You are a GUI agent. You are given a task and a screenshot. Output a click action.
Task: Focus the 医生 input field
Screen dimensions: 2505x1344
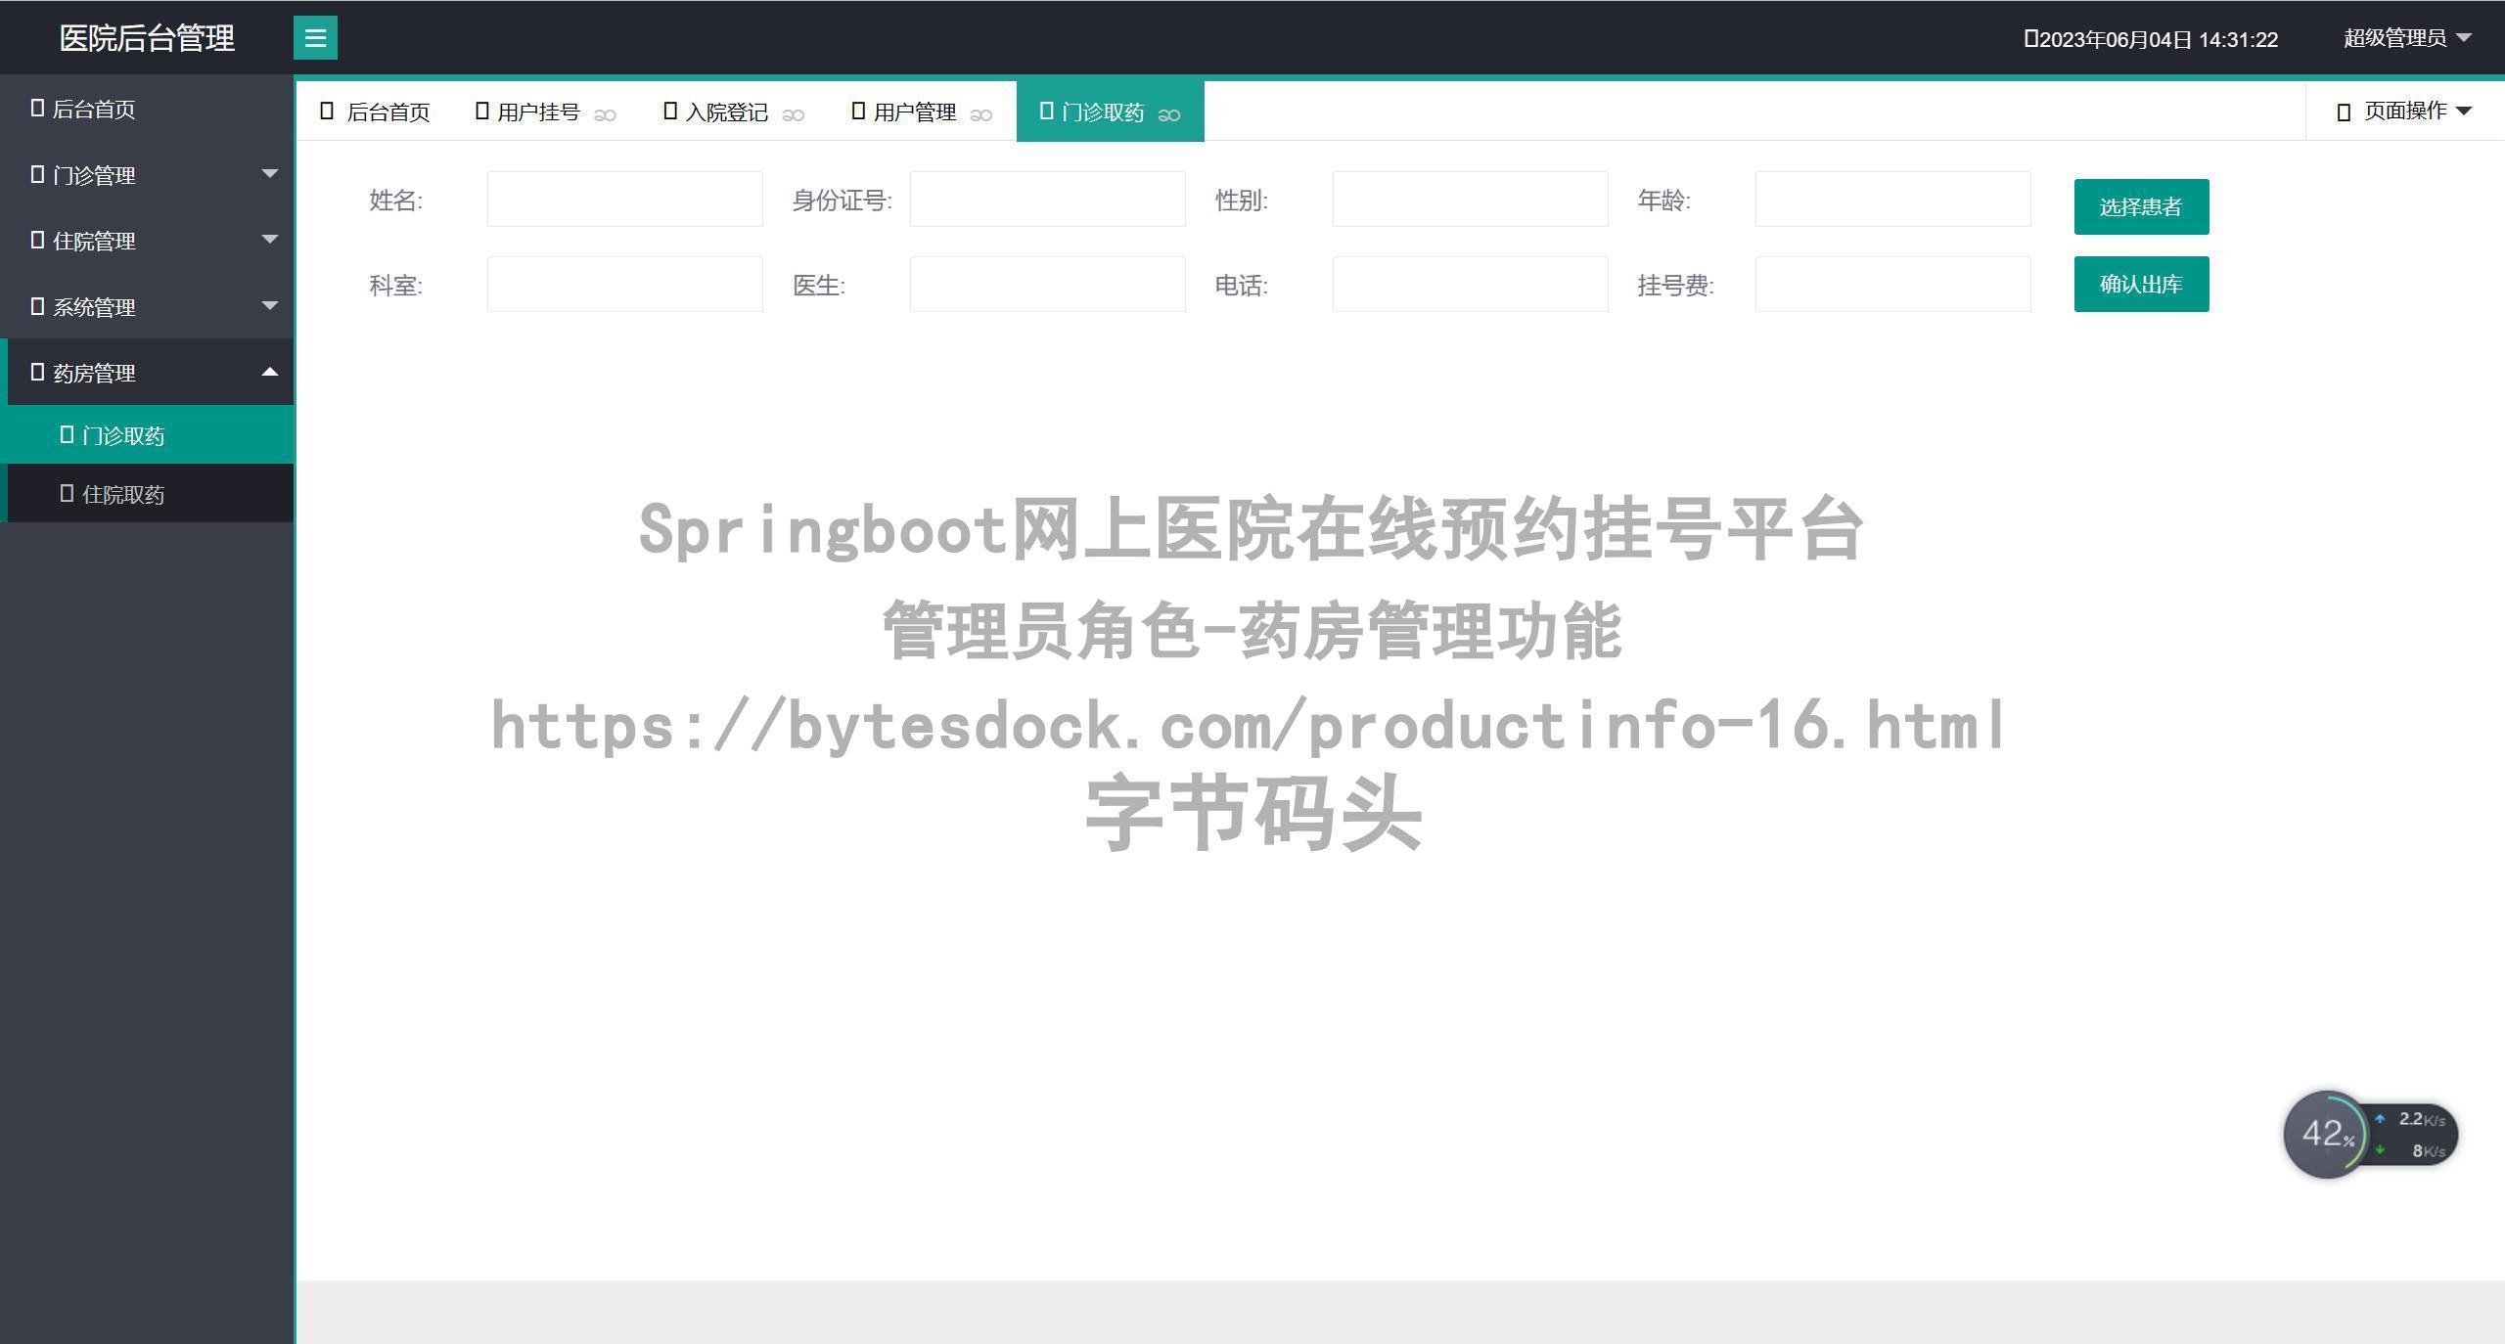pyautogui.click(x=1048, y=284)
